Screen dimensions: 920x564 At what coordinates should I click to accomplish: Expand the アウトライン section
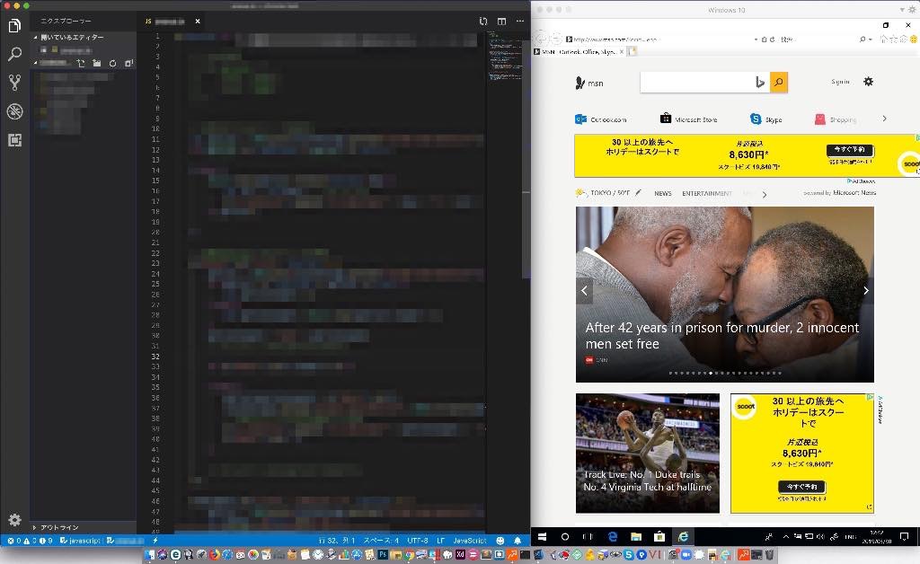point(36,527)
